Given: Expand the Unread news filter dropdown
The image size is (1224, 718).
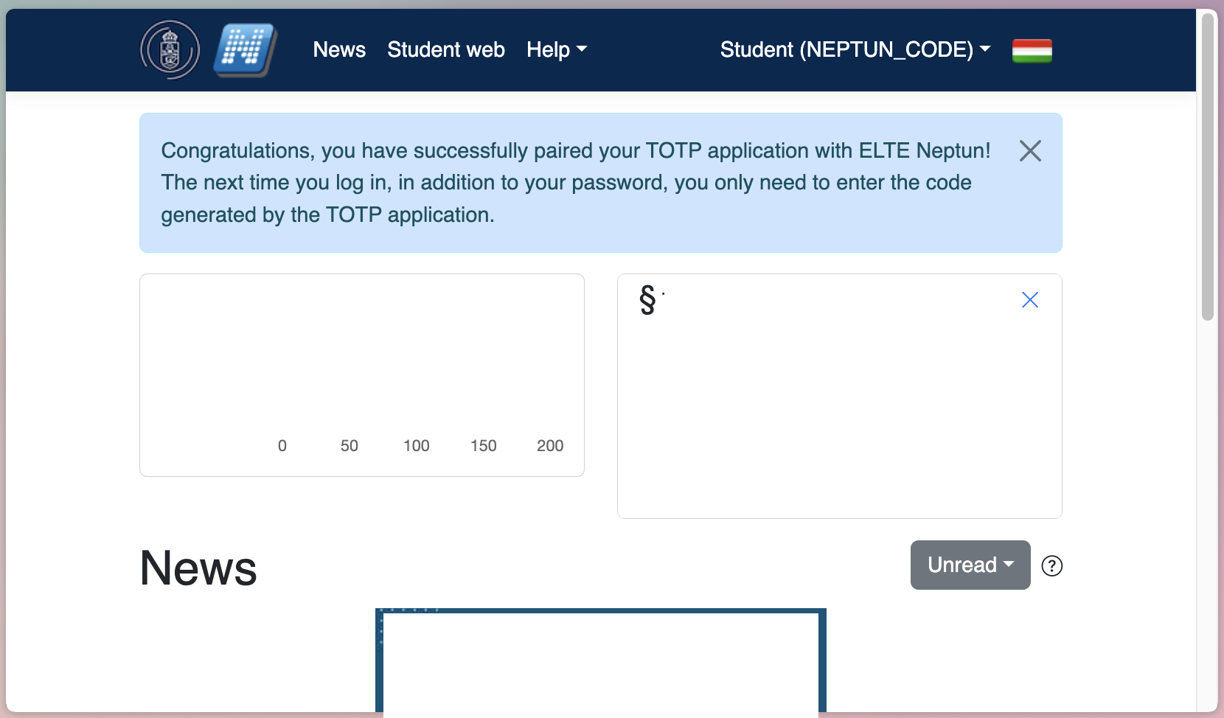Looking at the screenshot, I should click(970, 565).
